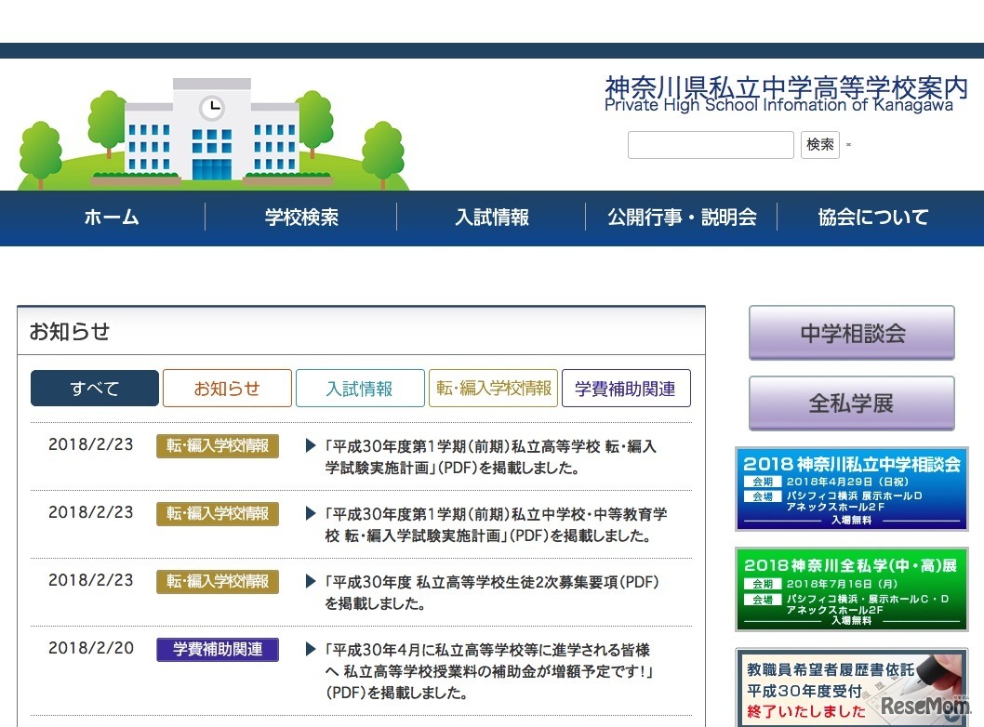Select the お知らせ filter tab
The width and height of the screenshot is (984, 727).
coord(227,388)
